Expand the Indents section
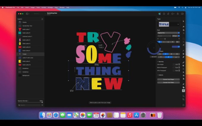Image resolution: width=202 pixels, height=126 pixels. tap(158, 75)
